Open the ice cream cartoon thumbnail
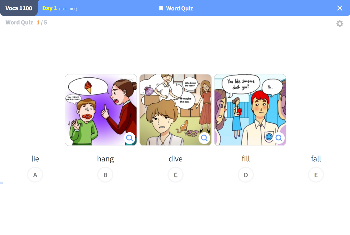Viewport: 350px width, 235px height. click(101, 110)
